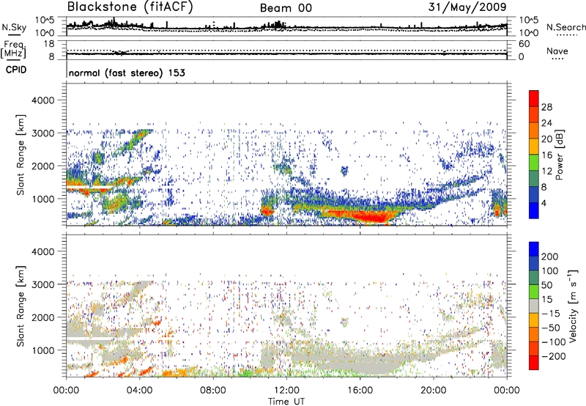Click the 'N.Sky' legend label

pyautogui.click(x=14, y=27)
